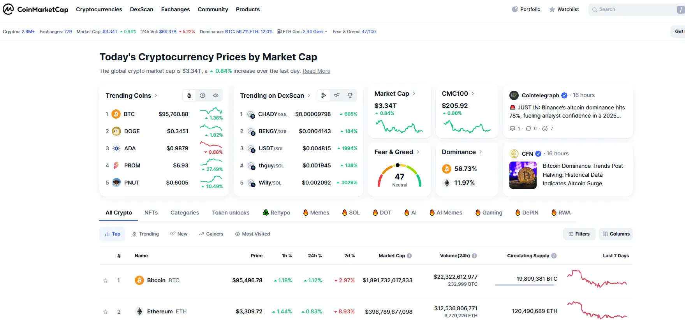
Task: Select the New sort button
Action: tap(179, 234)
